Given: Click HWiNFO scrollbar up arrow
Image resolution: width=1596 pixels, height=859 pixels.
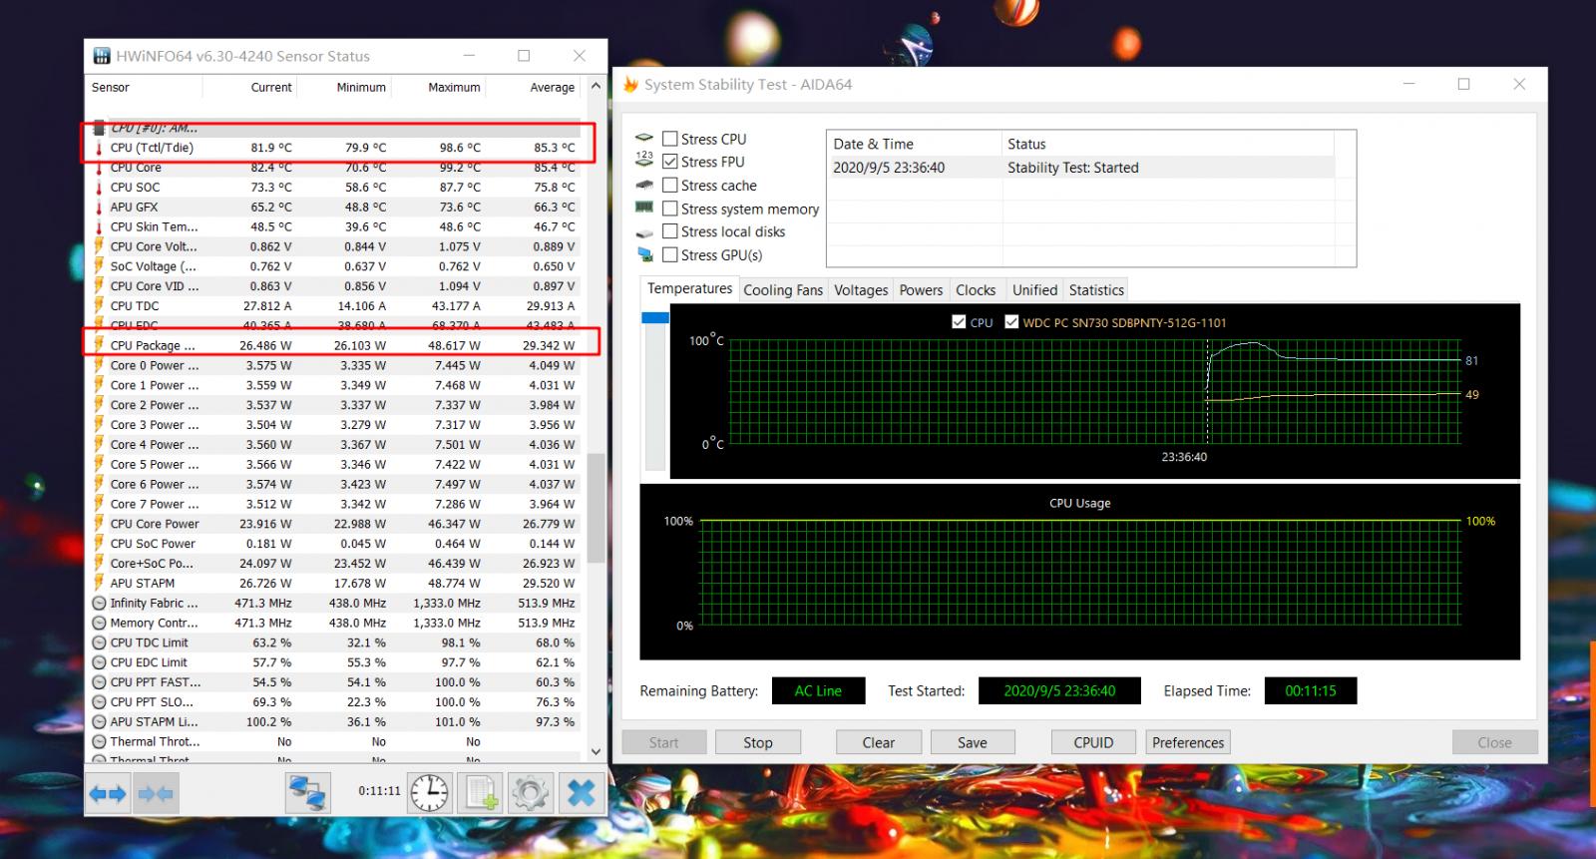Looking at the screenshot, I should point(596,87).
